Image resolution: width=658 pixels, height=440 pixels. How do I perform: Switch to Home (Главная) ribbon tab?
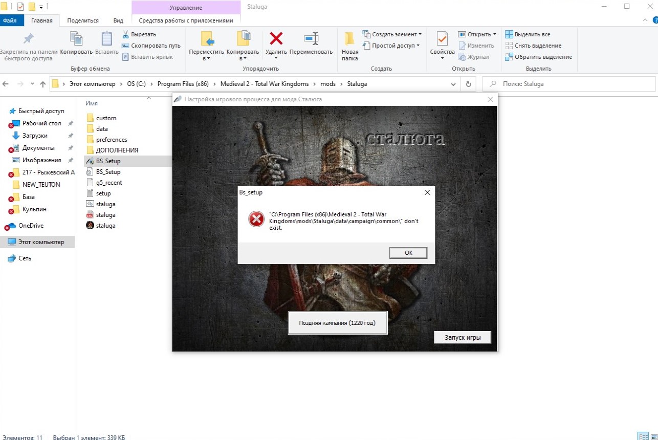click(x=42, y=20)
